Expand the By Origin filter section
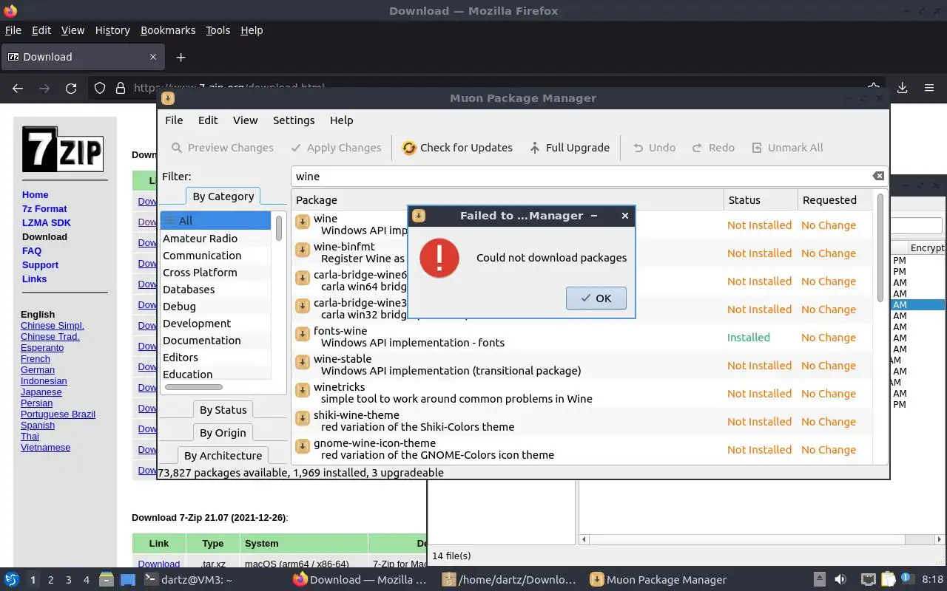This screenshot has height=591, width=947. point(223,433)
